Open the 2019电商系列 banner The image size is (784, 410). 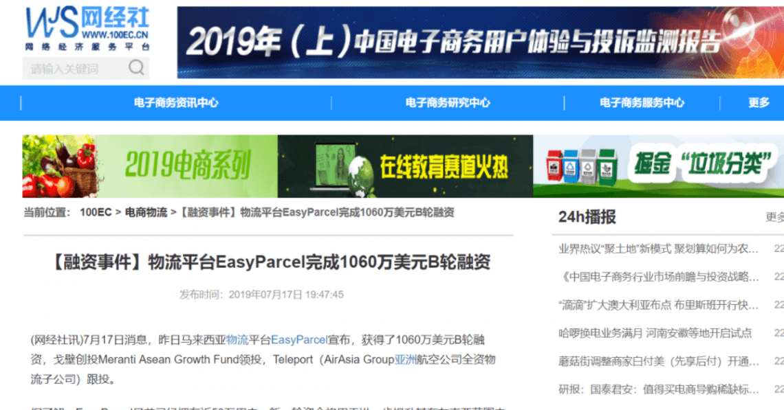click(x=150, y=166)
